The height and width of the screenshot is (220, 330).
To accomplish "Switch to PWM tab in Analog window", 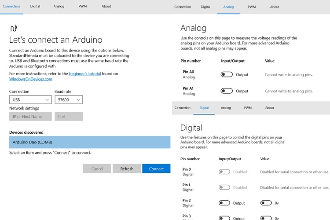I will click(x=252, y=7).
